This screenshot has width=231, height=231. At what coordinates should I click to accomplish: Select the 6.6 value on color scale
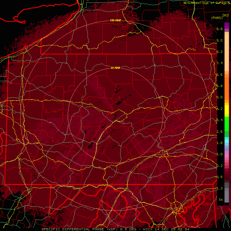219,74
